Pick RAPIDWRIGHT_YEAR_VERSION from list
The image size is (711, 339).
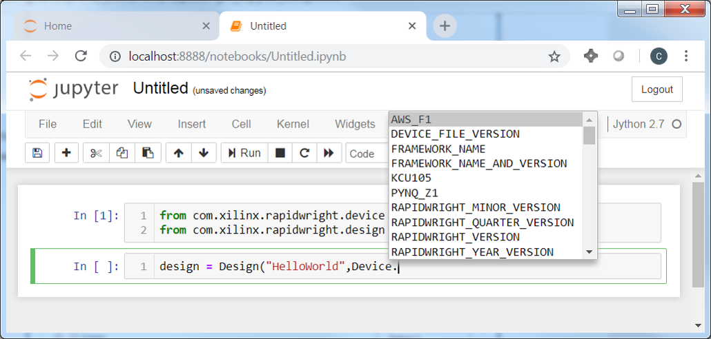click(x=486, y=251)
